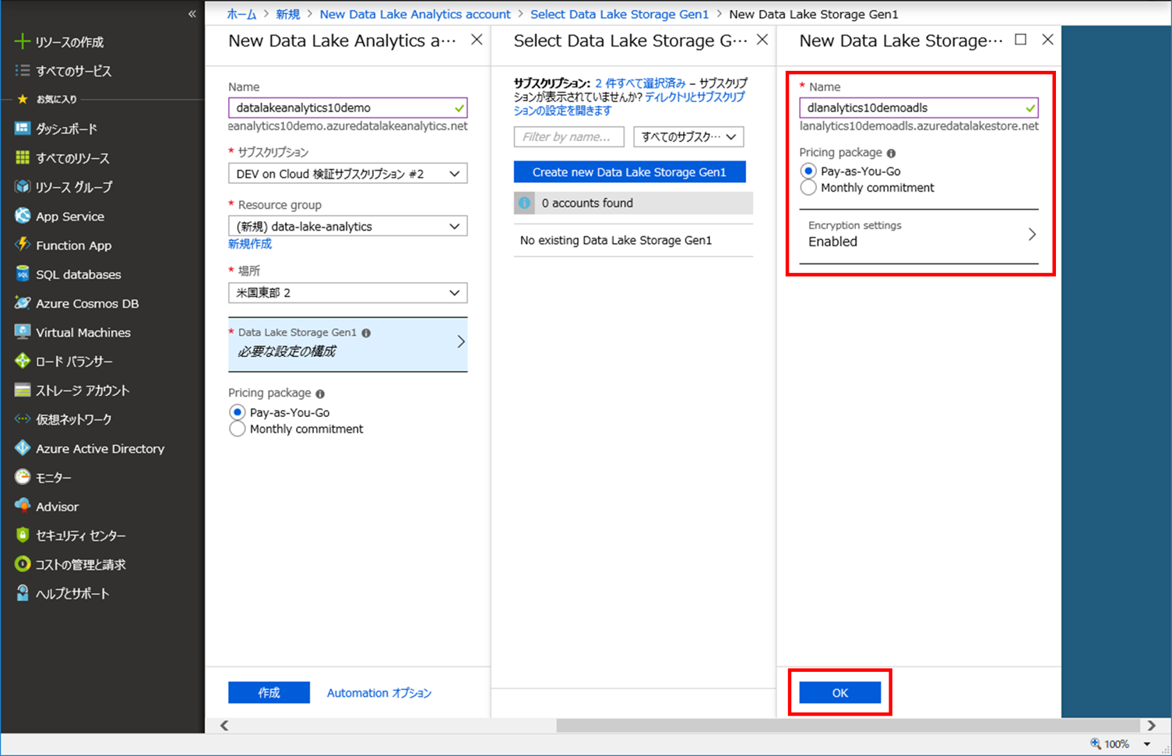
Task: Open コストの管理と請求 icon
Action: (23, 564)
